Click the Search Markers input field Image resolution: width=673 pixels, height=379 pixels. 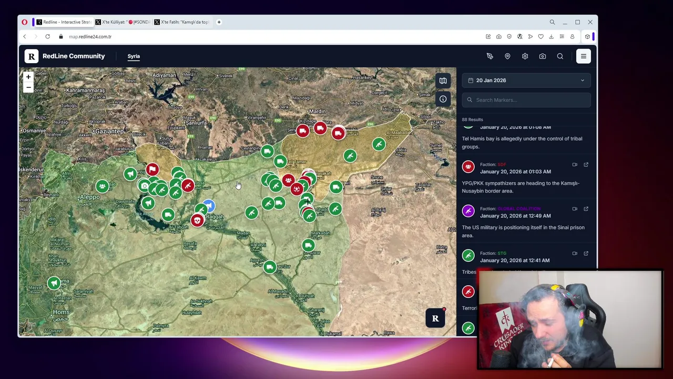[x=526, y=100]
